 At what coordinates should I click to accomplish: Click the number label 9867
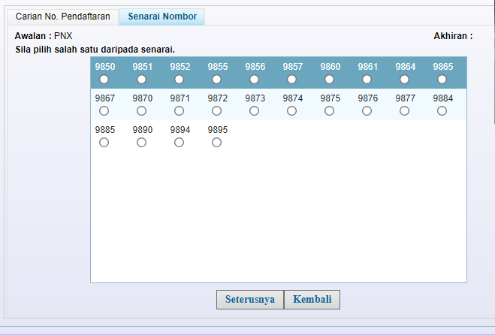pos(105,98)
